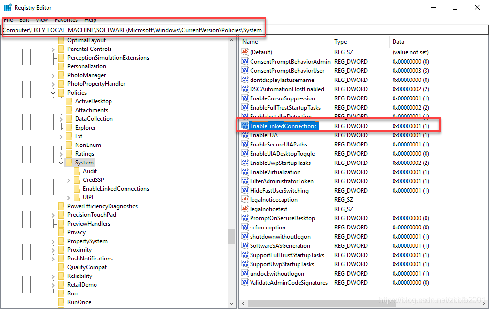Screen dimensions: 489x309
Task: Open the View menu
Action: (x=42, y=20)
